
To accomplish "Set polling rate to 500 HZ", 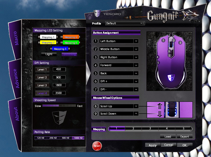I will [66, 138].
